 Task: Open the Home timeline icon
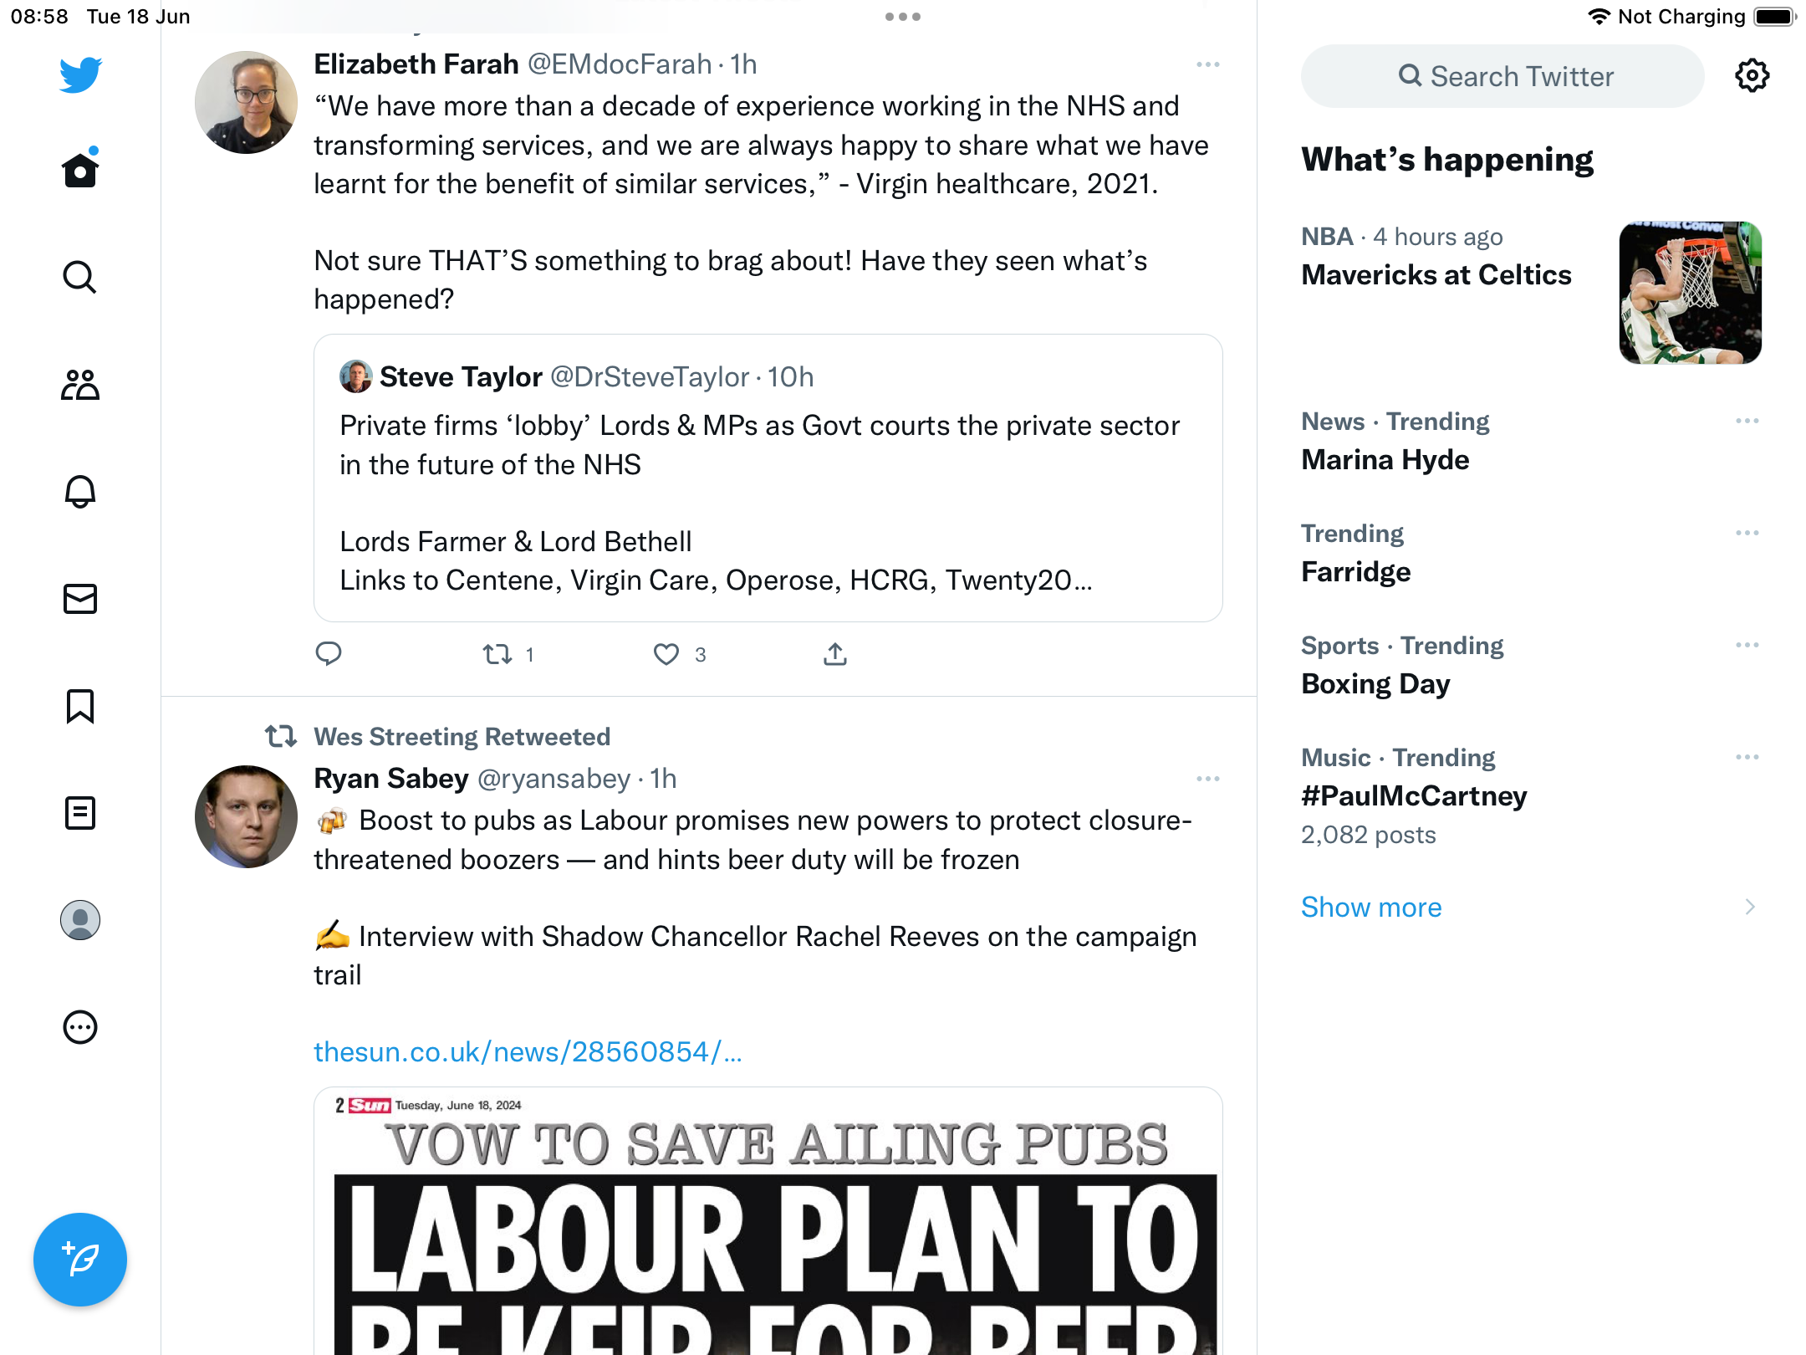click(80, 169)
